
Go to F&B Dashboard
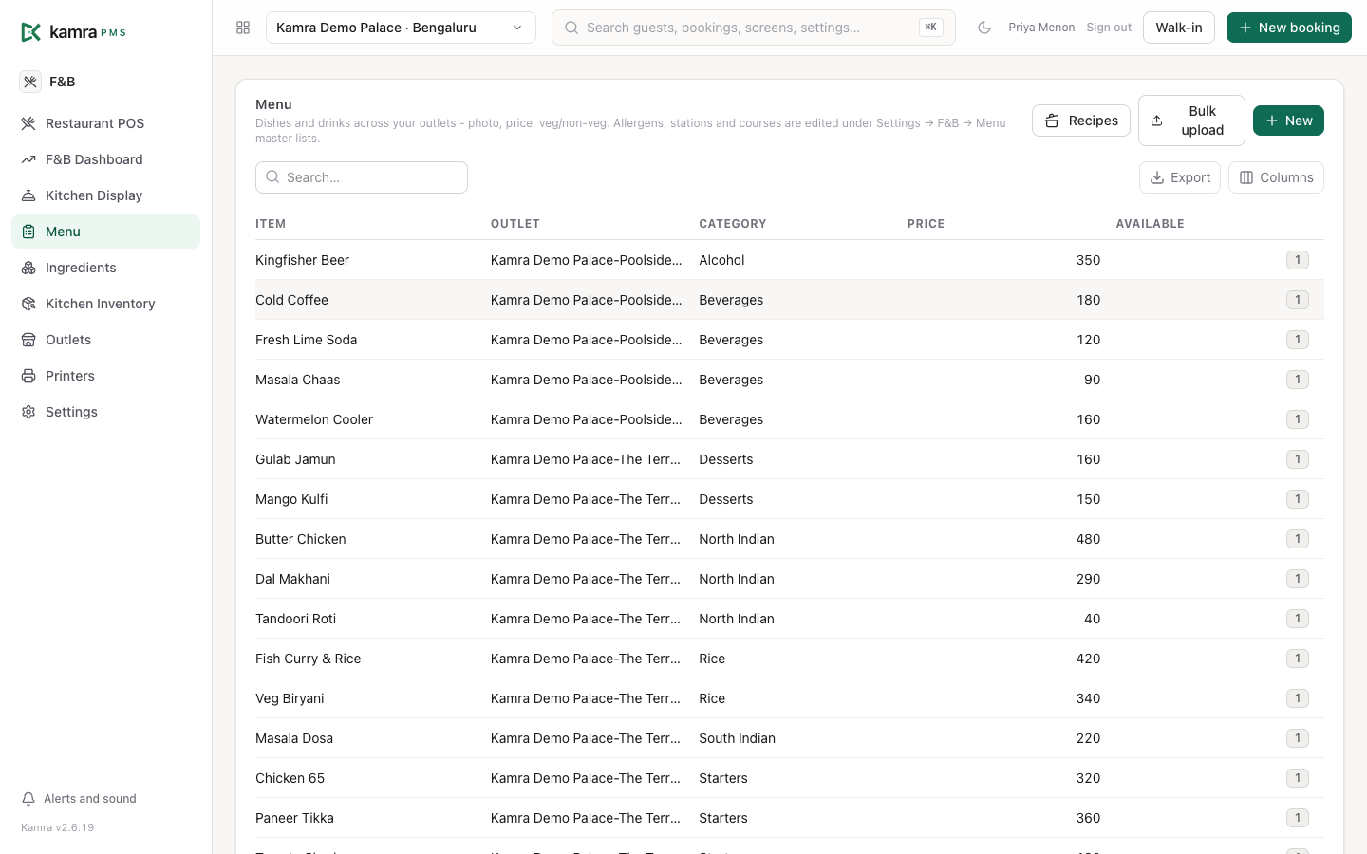tap(105, 159)
